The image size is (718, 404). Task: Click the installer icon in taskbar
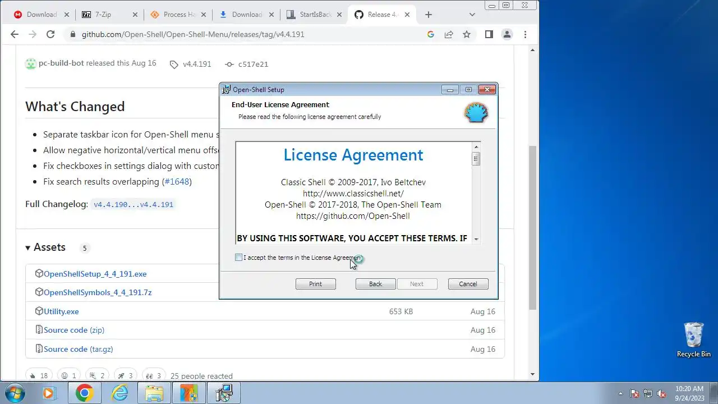click(x=224, y=393)
